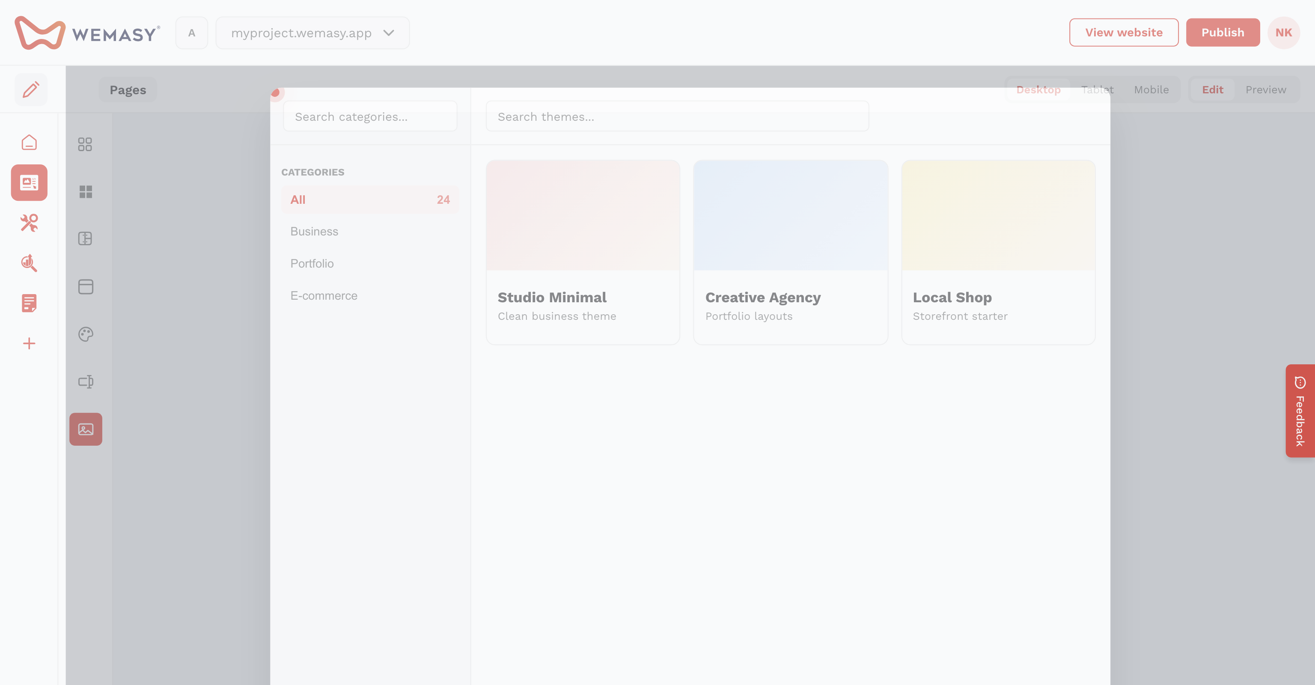Switch to Desktop view
The width and height of the screenshot is (1315, 685).
click(1038, 90)
